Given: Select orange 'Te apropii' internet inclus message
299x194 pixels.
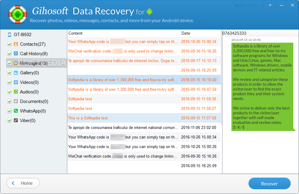Looking at the screenshot, I should 144,61.
